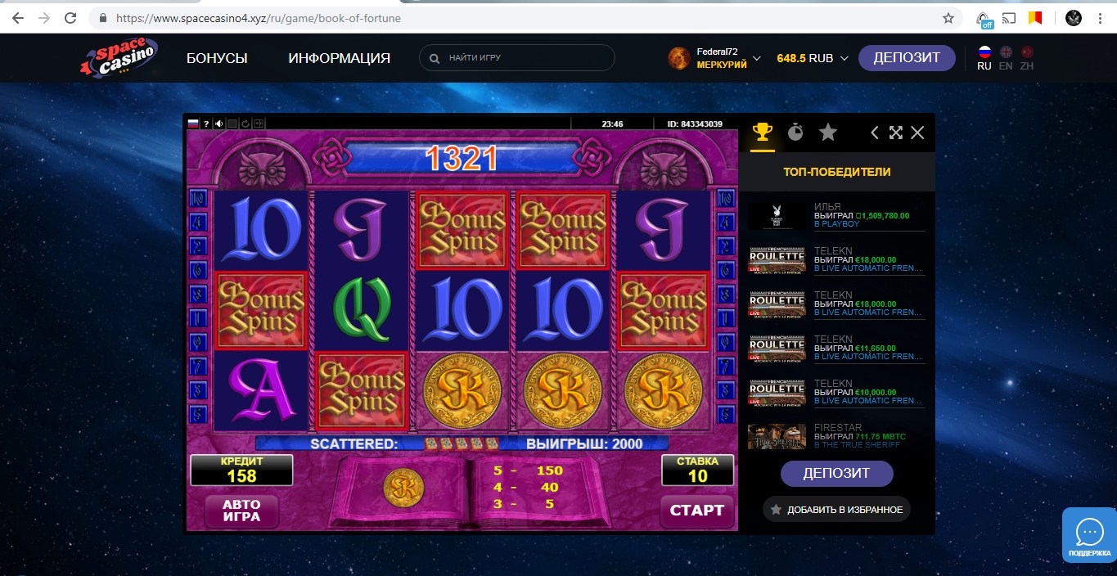This screenshot has height=576, width=1117.
Task: Select the Russian flag in game toolbar
Action: tap(193, 124)
